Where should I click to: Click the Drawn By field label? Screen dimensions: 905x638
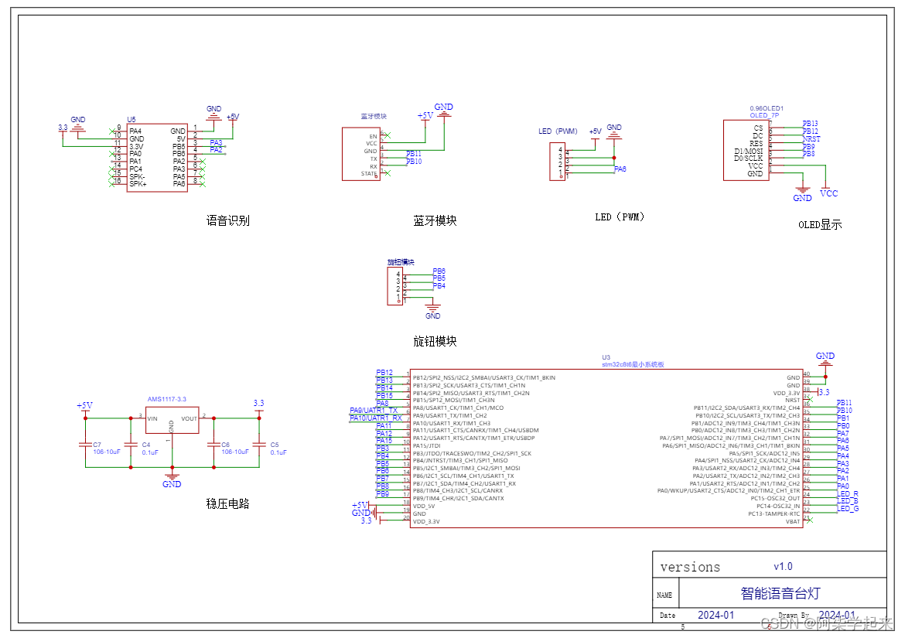pyautogui.click(x=794, y=616)
